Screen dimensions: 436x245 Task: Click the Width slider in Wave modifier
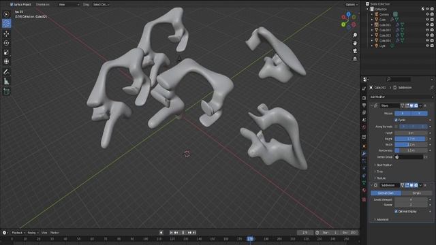point(411,144)
